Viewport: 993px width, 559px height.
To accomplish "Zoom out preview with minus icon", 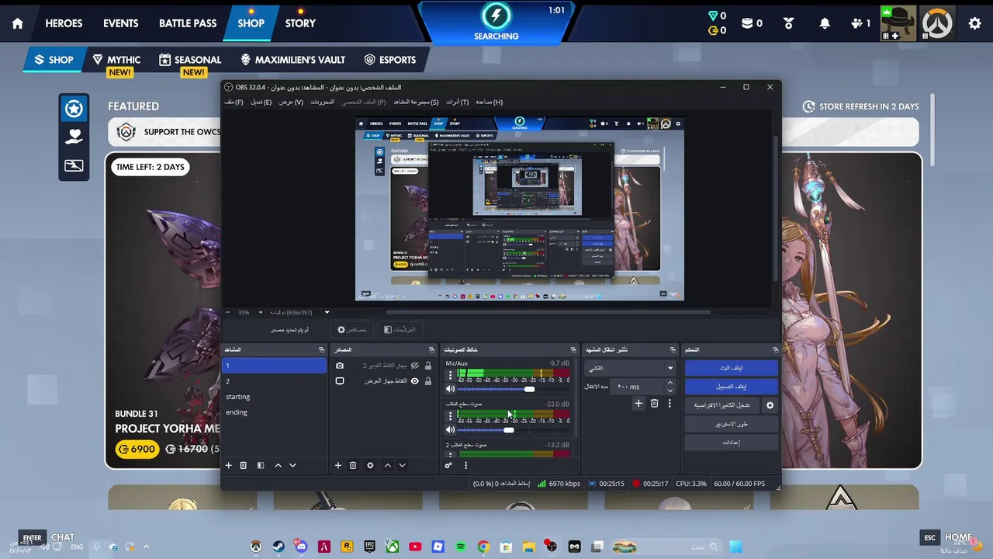I will click(x=227, y=312).
